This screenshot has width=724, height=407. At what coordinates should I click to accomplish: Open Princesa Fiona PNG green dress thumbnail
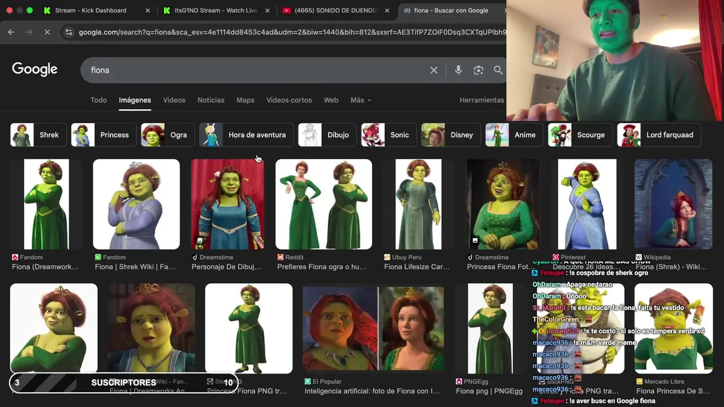(249, 328)
